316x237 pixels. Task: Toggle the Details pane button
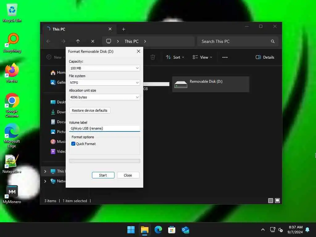click(x=265, y=57)
